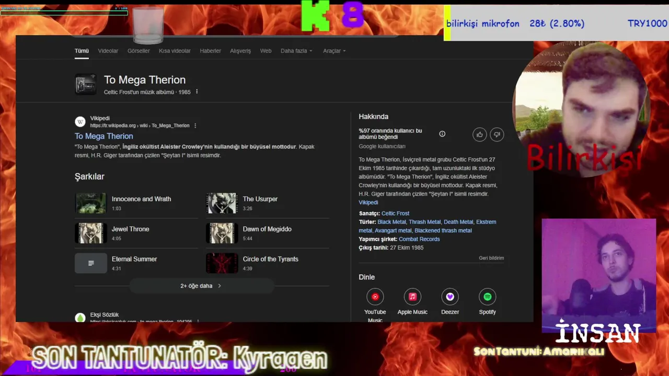Open the Celtic Frost artist link
This screenshot has width=669, height=376.
(x=395, y=214)
